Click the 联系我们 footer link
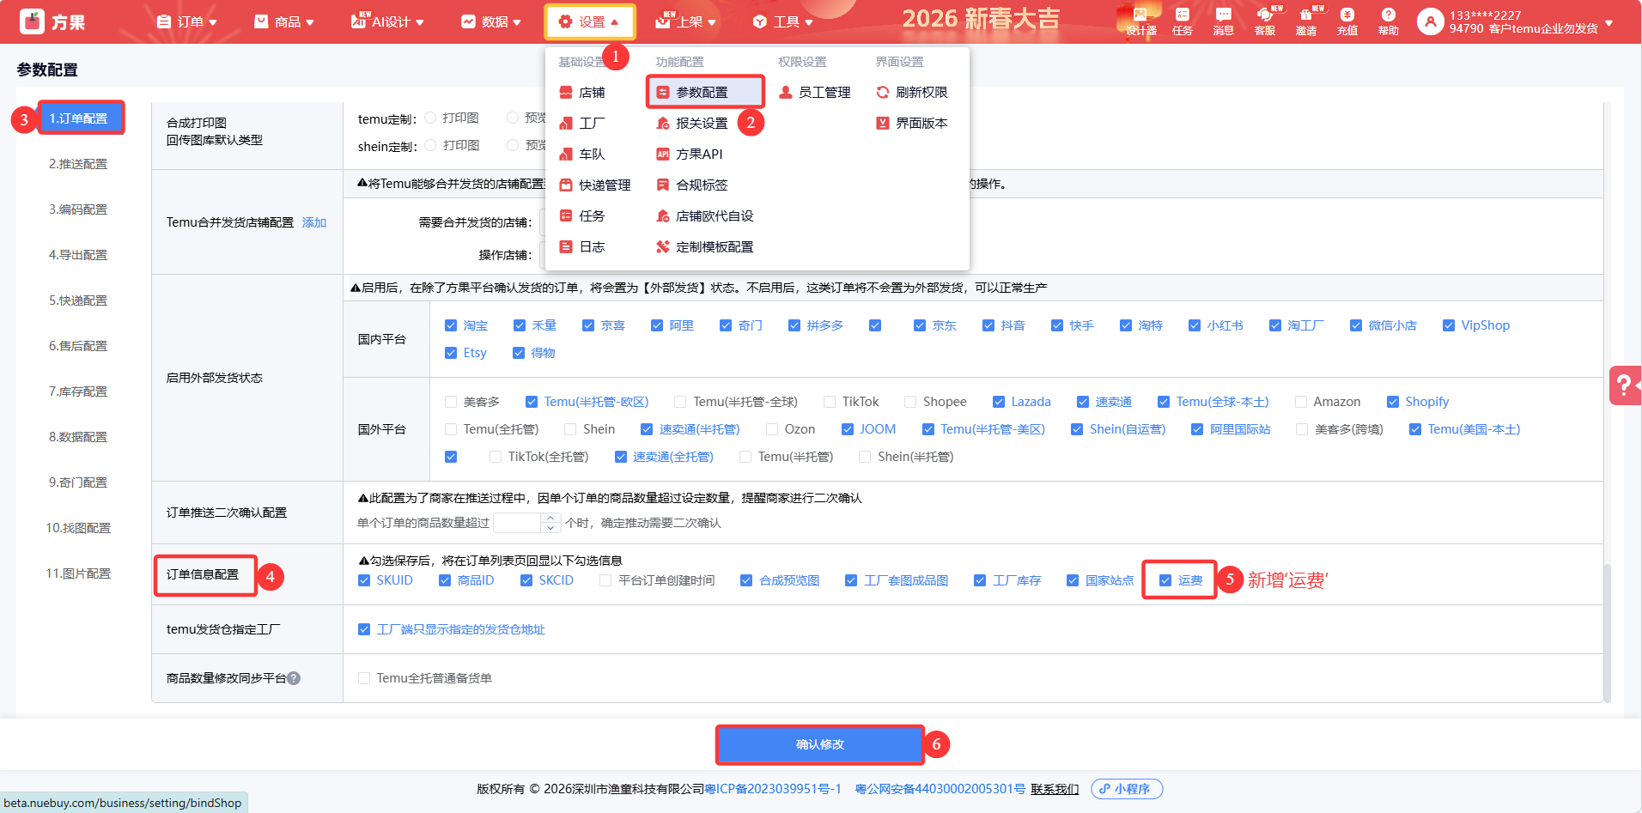The height and width of the screenshot is (813, 1642). pos(1055,789)
